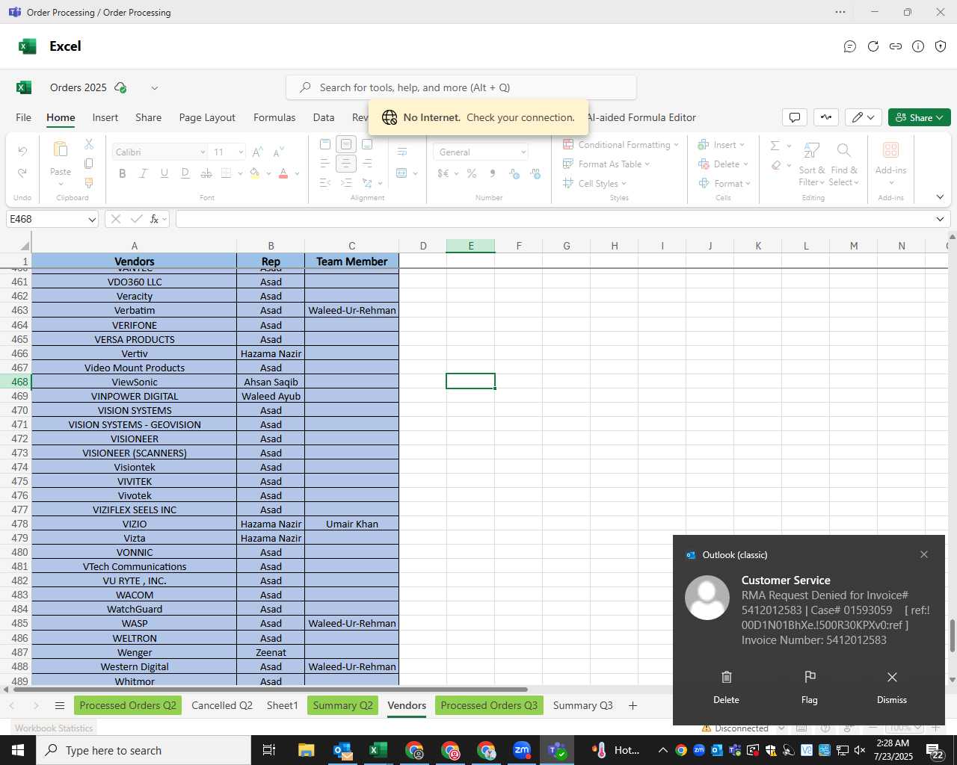Click the Delete button in Outlook notification
Viewport: 957px width, 765px height.
point(726,687)
